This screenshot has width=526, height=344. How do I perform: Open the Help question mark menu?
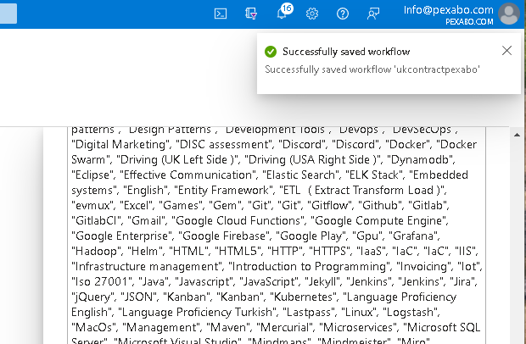tap(343, 14)
